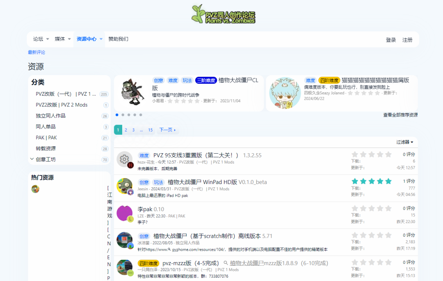This screenshot has width=443, height=281.
Task: Open the zombie thumbnail of 植物大战僵尸CL版
Action: click(x=133, y=92)
